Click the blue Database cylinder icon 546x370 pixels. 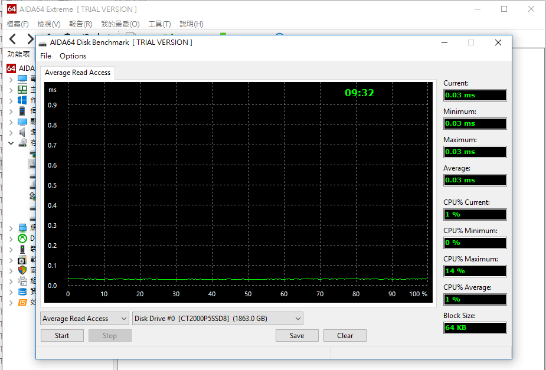point(22,292)
